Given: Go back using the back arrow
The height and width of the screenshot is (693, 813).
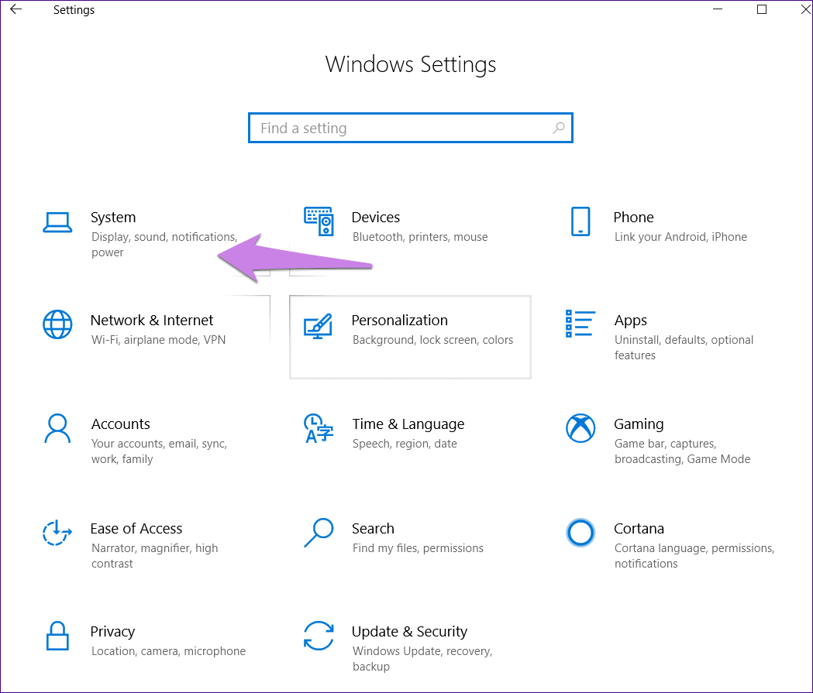Looking at the screenshot, I should pyautogui.click(x=16, y=9).
